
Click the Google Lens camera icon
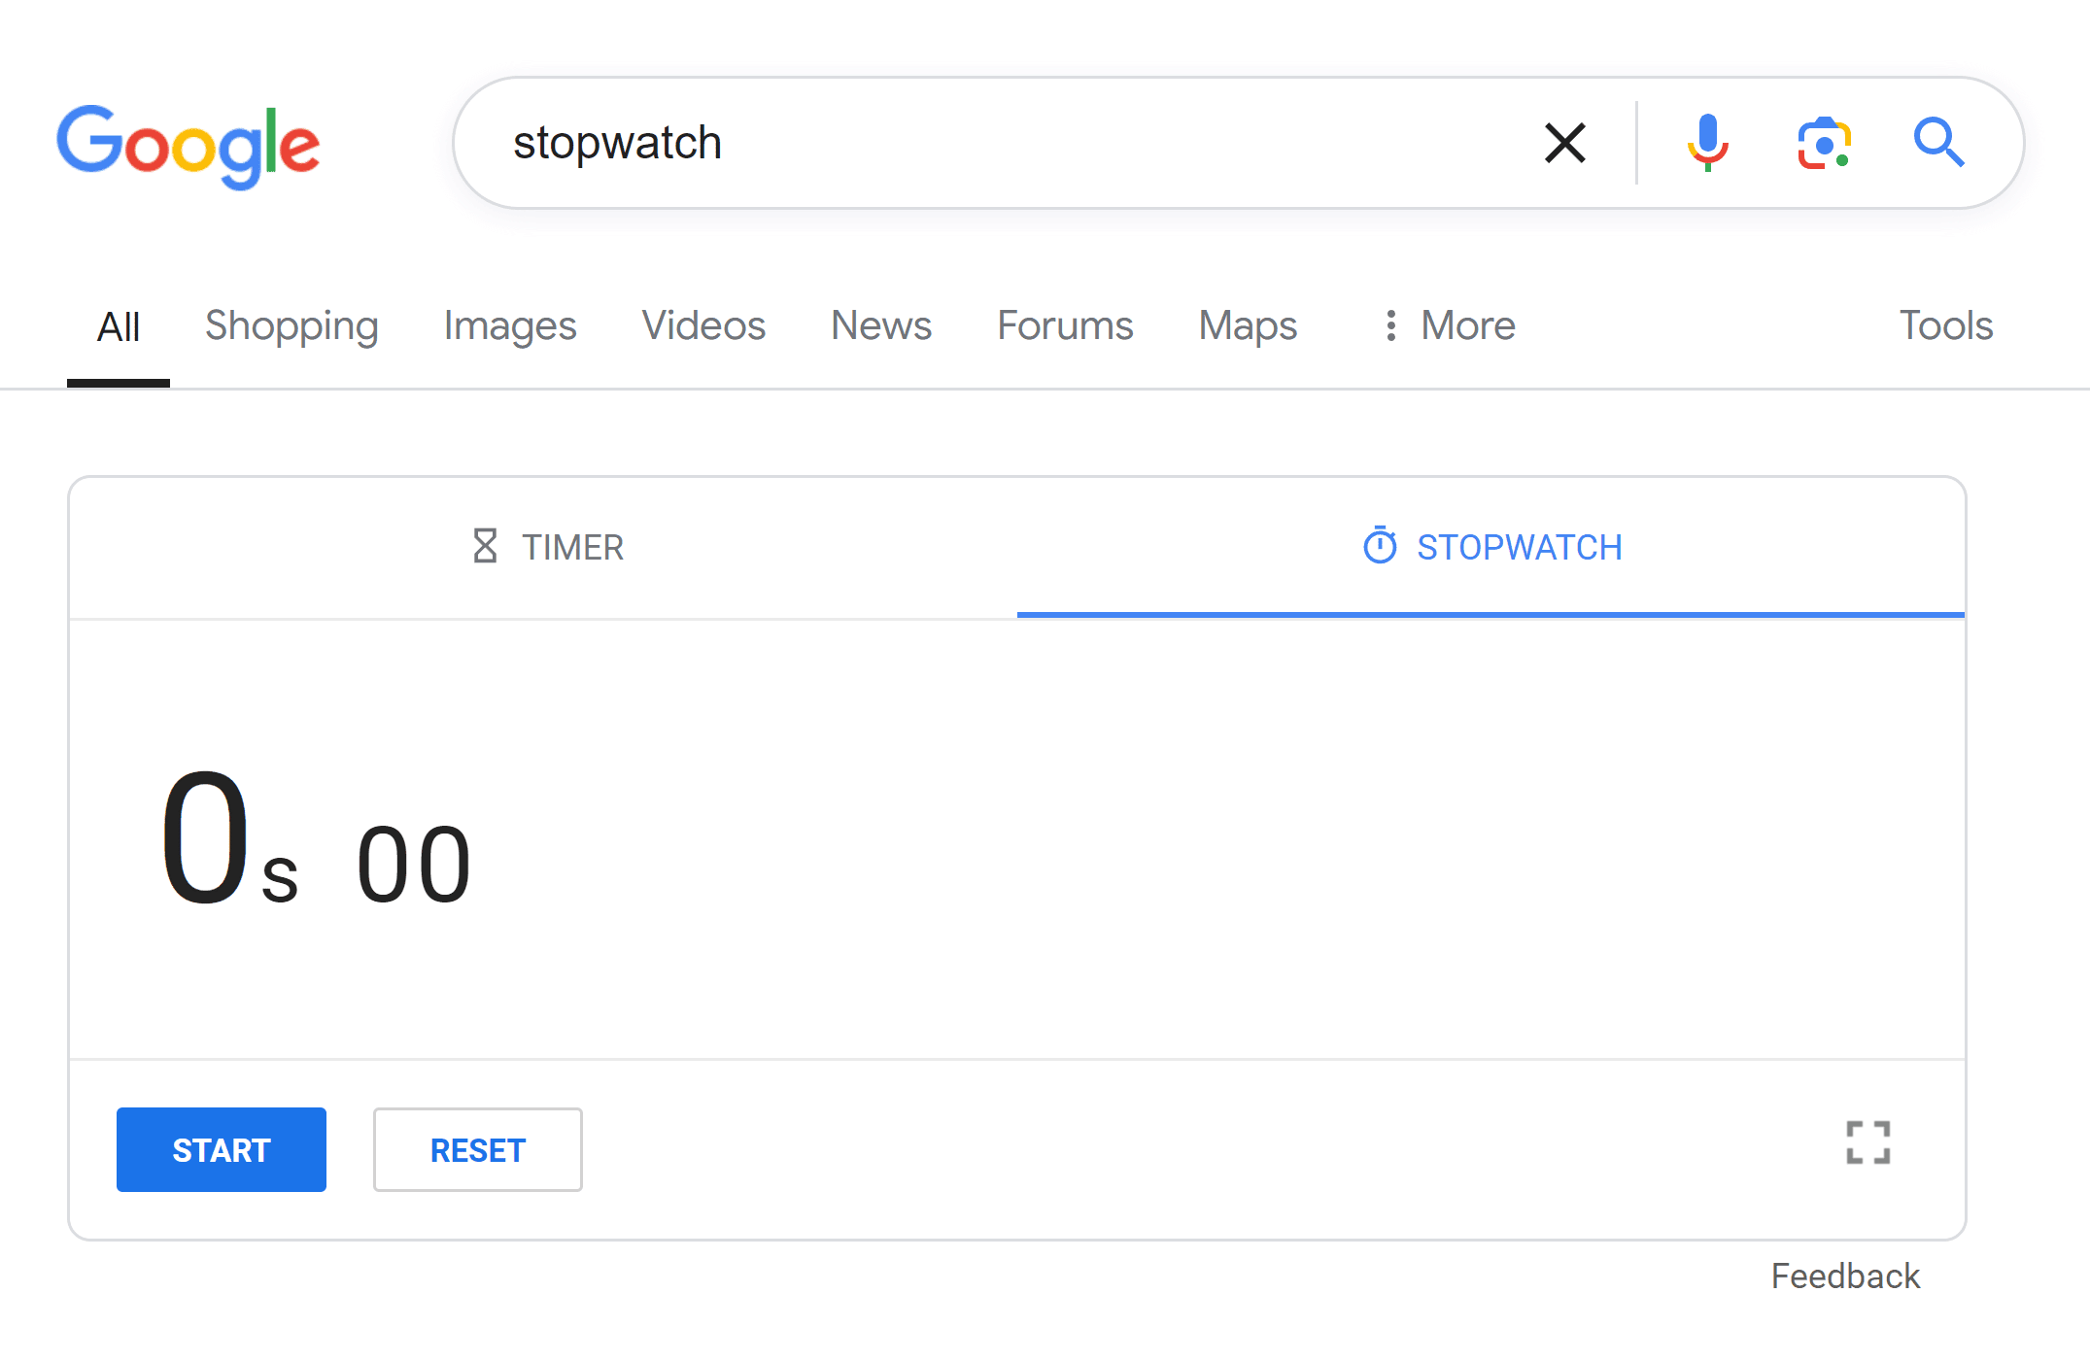[x=1824, y=143]
